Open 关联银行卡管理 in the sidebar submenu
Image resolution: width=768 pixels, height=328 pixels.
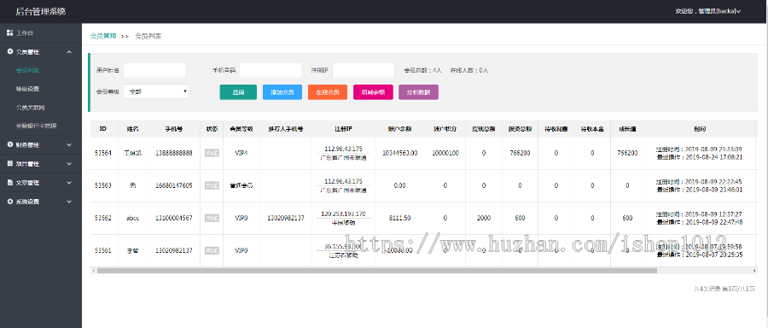coord(36,126)
